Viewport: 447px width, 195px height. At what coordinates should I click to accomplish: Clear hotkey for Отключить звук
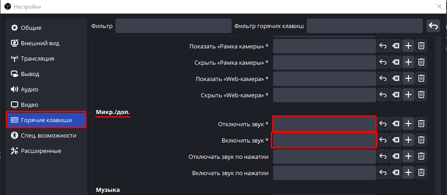pos(395,124)
